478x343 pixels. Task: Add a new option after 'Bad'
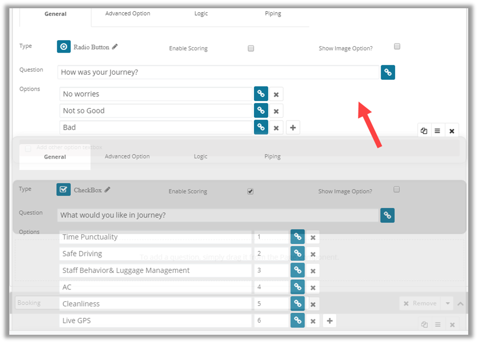(293, 128)
